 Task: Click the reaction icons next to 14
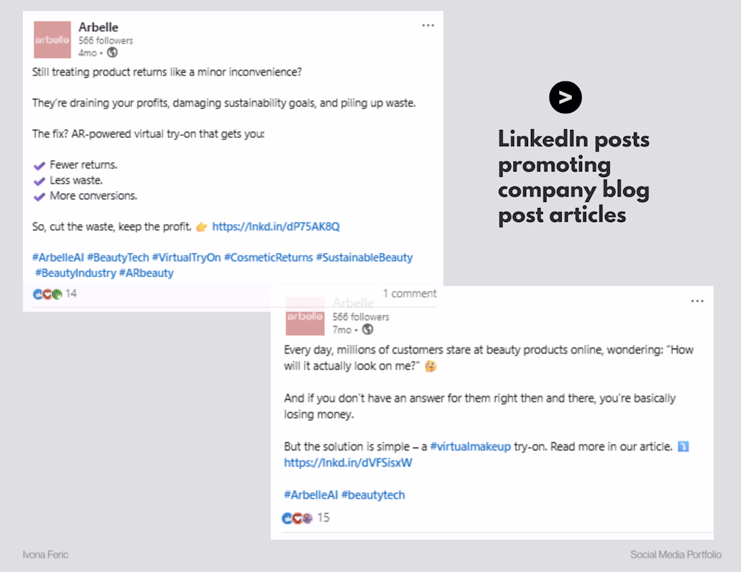47,294
